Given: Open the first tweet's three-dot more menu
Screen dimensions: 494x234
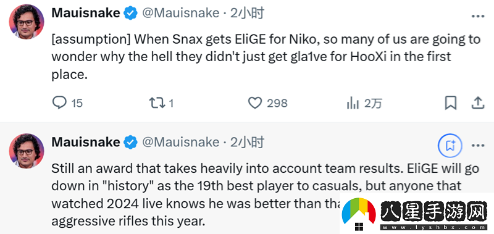Looking at the screenshot, I should coord(477,17).
